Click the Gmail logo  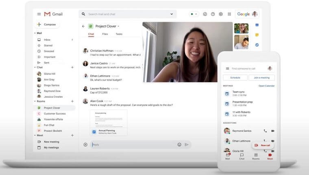pyautogui.click(x=53, y=14)
